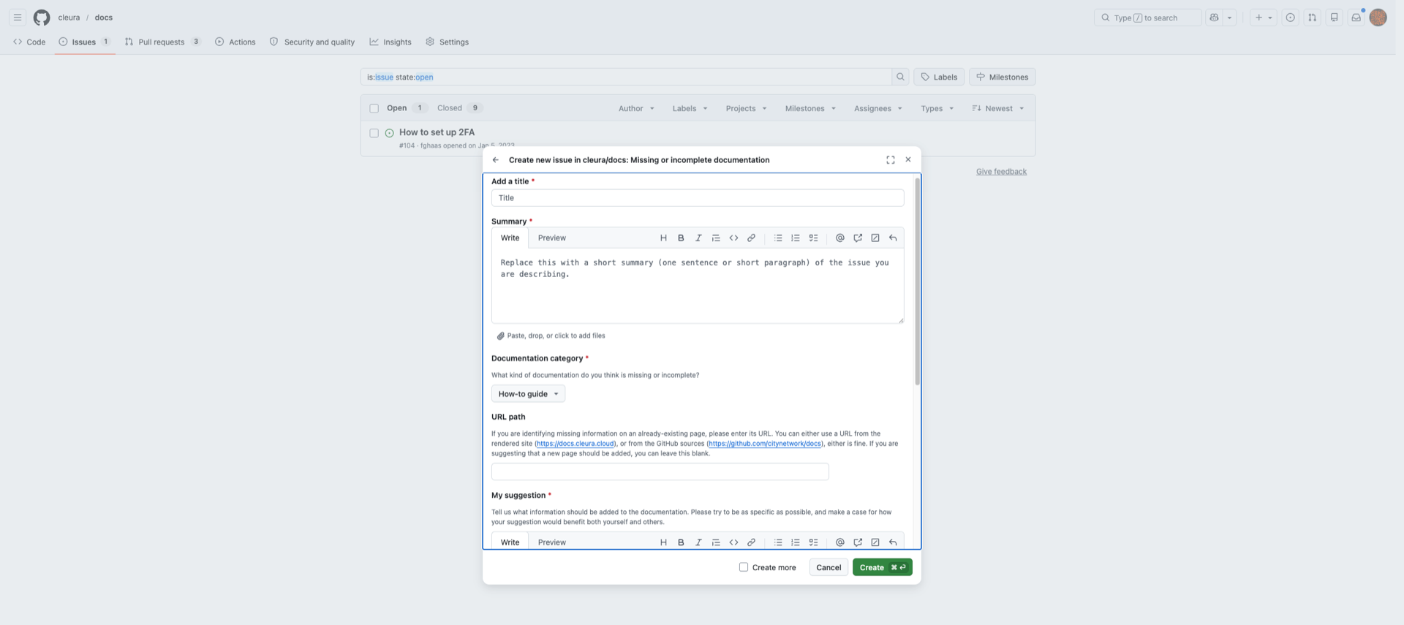
Task: Switch Summary editor to Preview tab
Action: click(x=552, y=238)
